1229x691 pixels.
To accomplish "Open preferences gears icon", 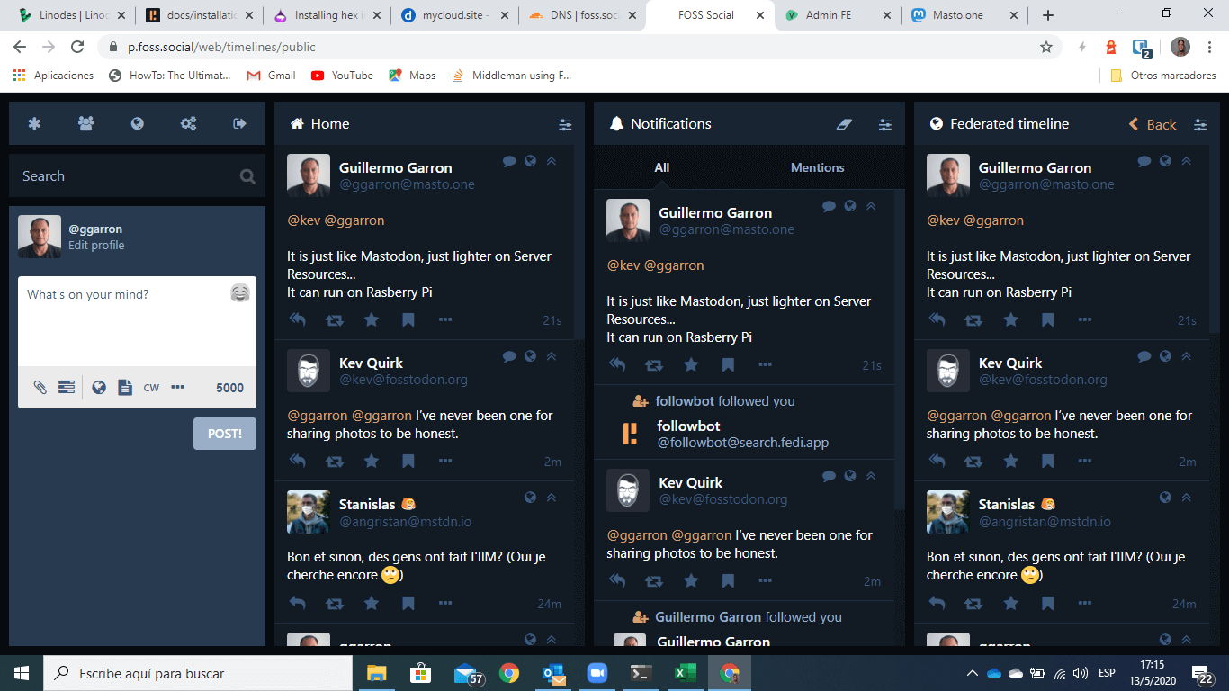I will coord(188,124).
